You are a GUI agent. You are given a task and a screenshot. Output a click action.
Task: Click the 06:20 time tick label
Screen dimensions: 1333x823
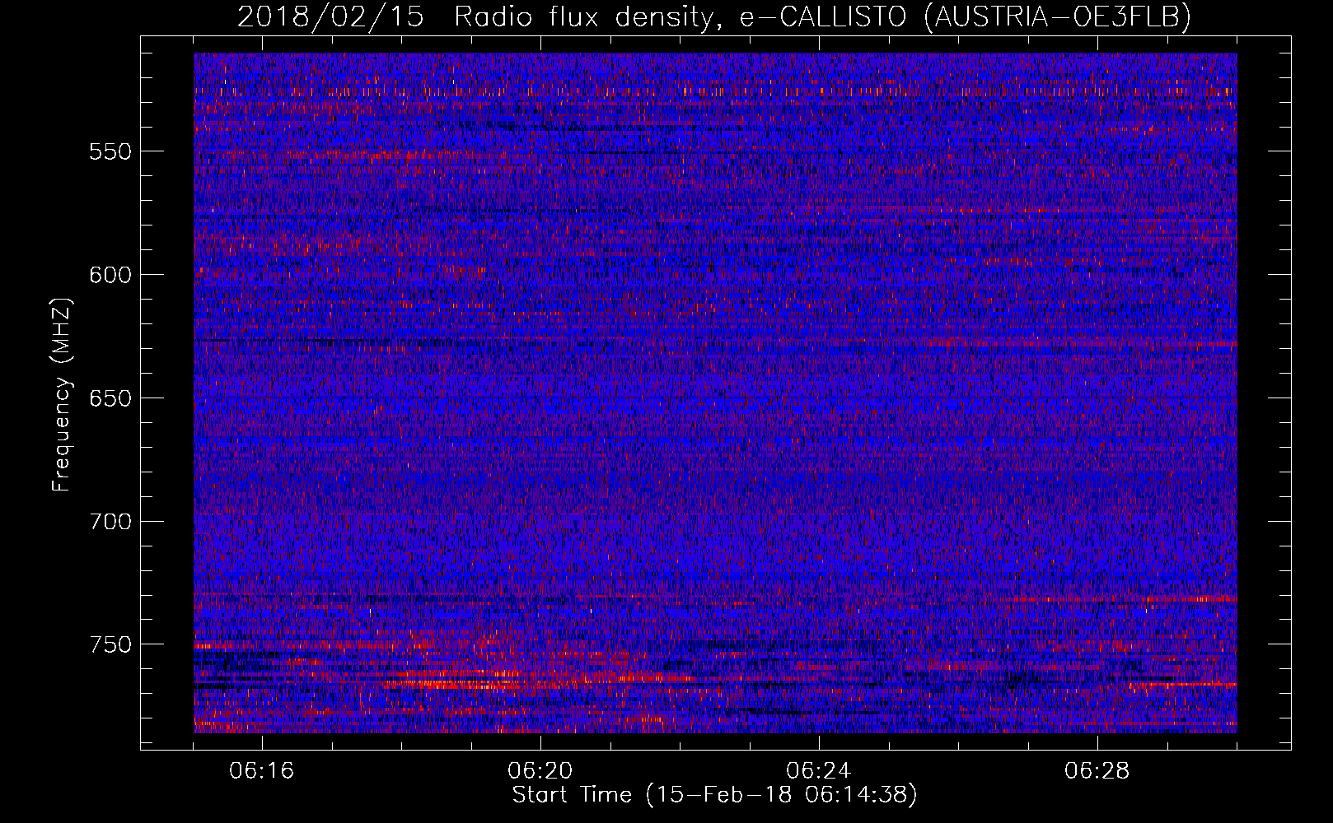(540, 771)
